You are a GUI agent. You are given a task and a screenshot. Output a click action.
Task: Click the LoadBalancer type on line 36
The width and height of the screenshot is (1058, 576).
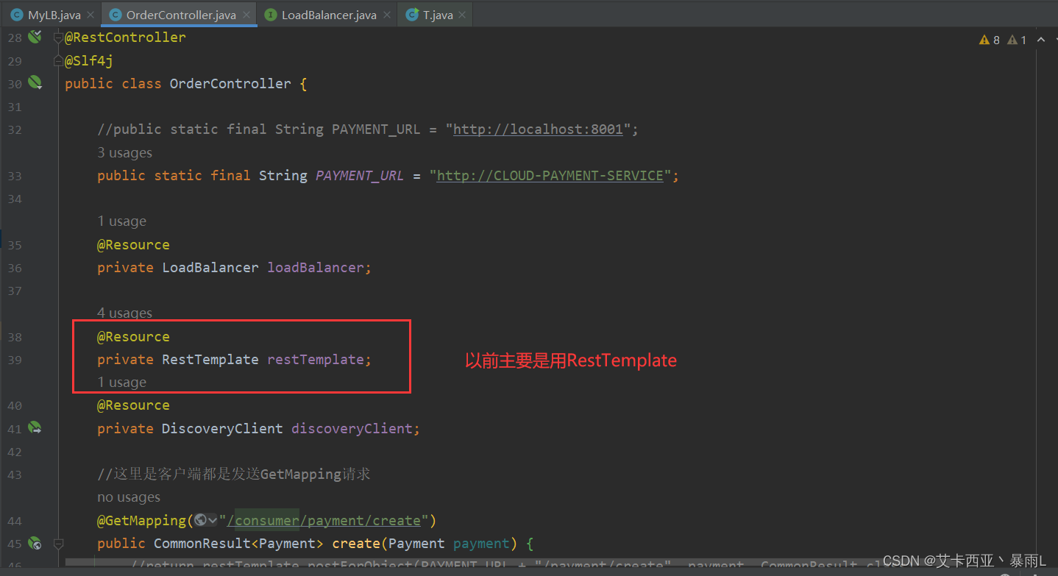click(x=210, y=267)
